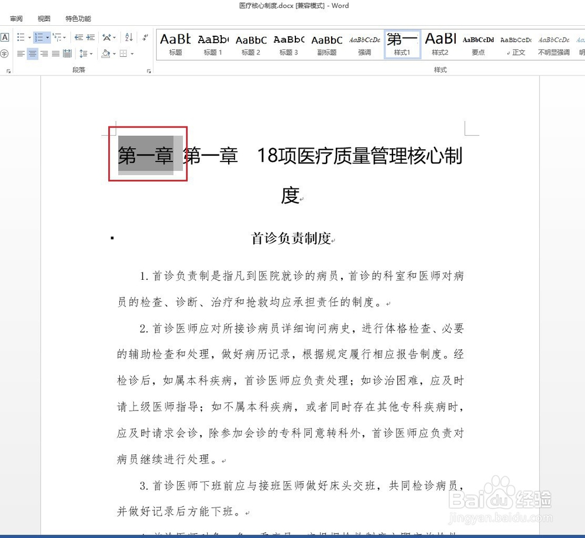The width and height of the screenshot is (585, 538).
Task: Open the 特色功能 ribbon tab
Action: pyautogui.click(x=78, y=19)
